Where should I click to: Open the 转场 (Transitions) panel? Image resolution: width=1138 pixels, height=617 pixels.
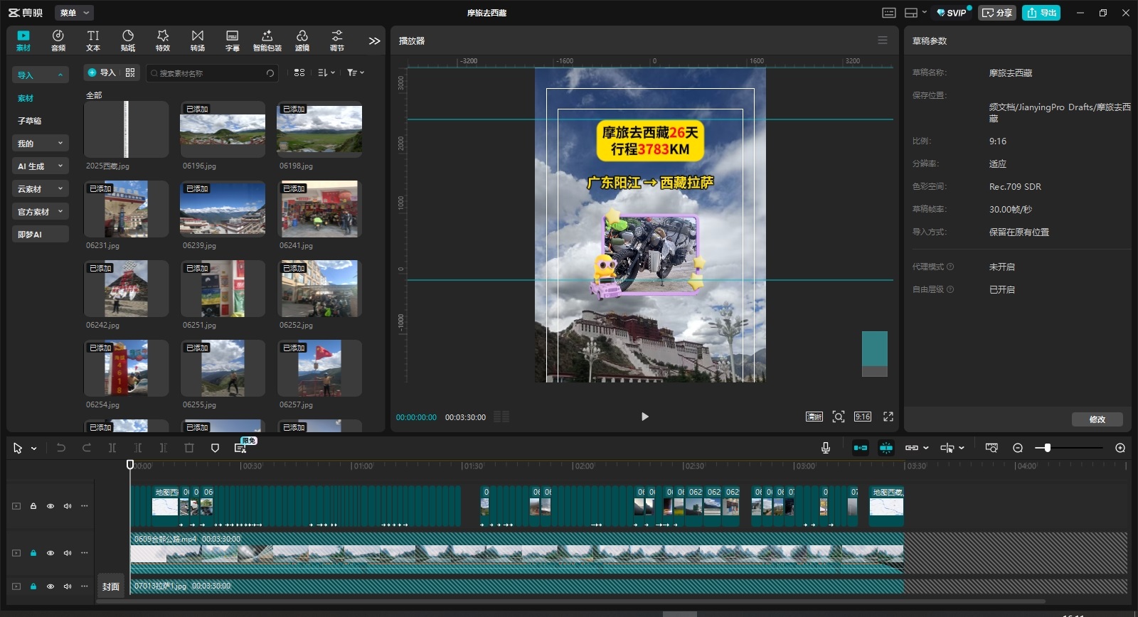(x=198, y=41)
